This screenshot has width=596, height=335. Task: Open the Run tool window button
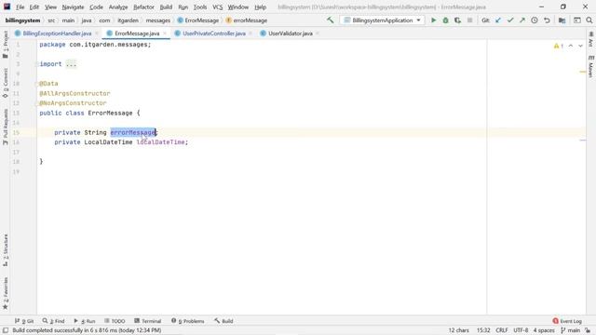pos(85,321)
